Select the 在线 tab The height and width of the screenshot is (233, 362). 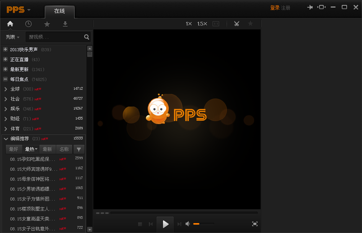[x=59, y=11]
